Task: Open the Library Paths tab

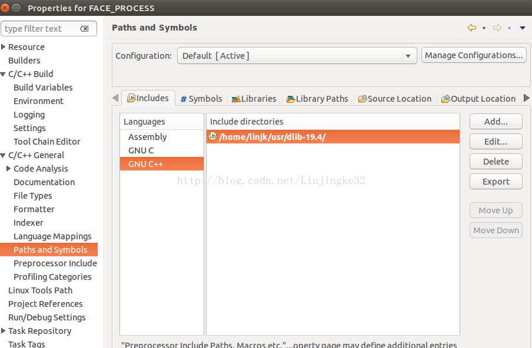Action: (317, 99)
